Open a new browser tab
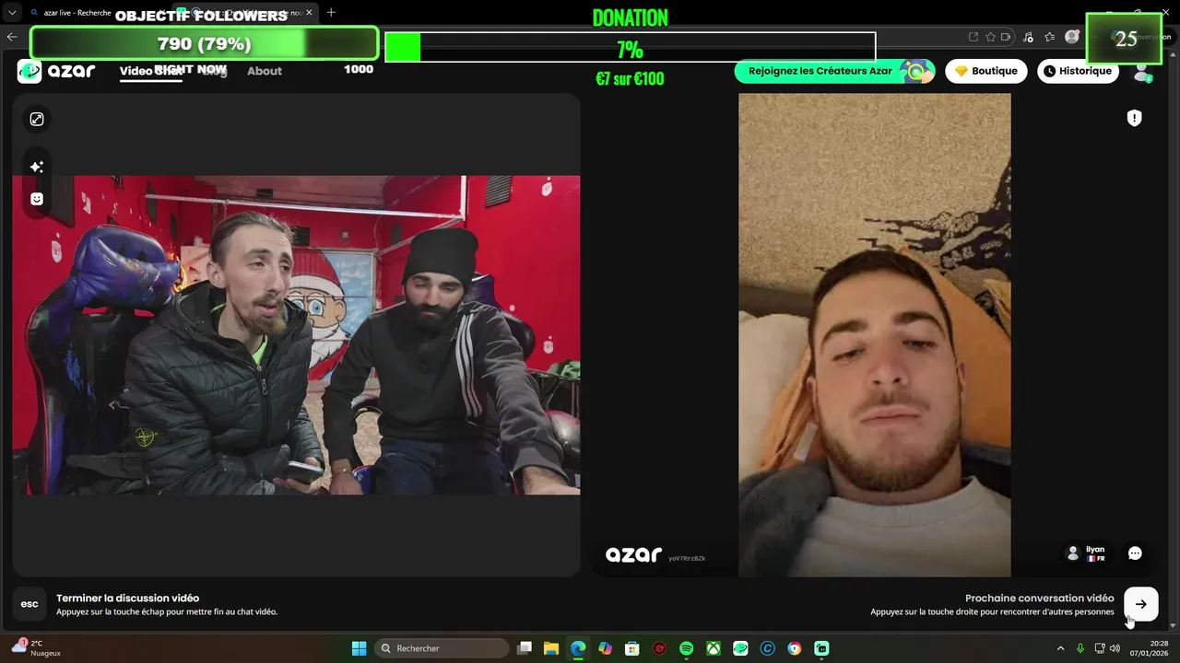 click(x=331, y=13)
